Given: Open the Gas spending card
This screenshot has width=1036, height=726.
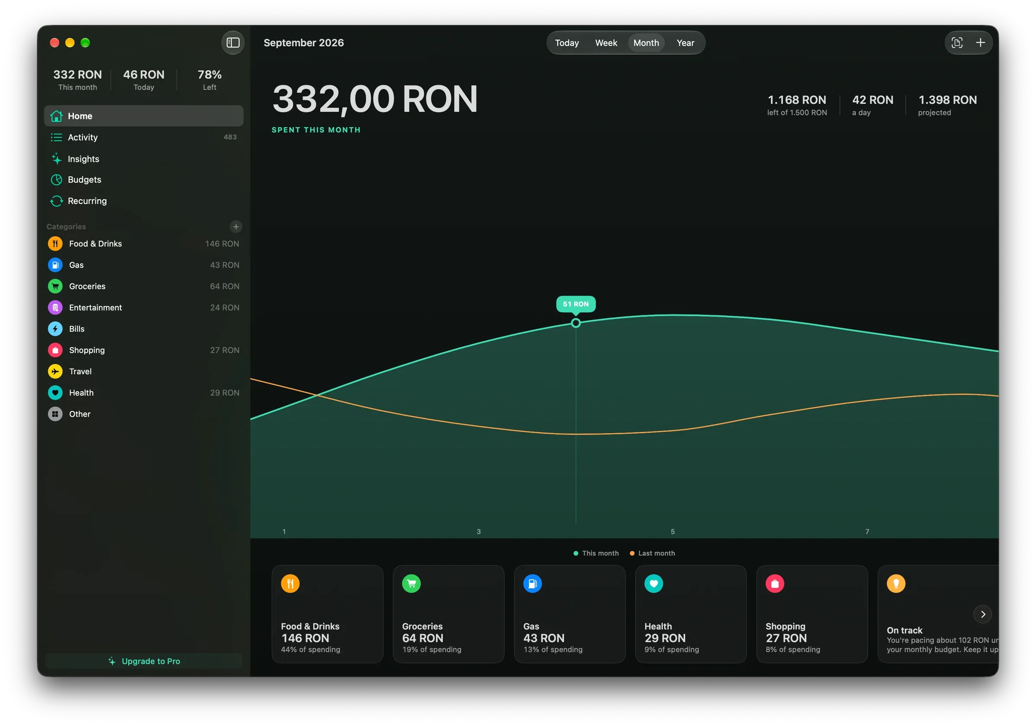Looking at the screenshot, I should [x=570, y=614].
